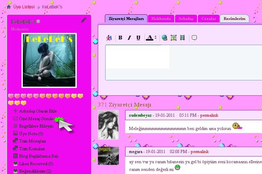Click permalink on sudembeyaz's message

pos(209,115)
